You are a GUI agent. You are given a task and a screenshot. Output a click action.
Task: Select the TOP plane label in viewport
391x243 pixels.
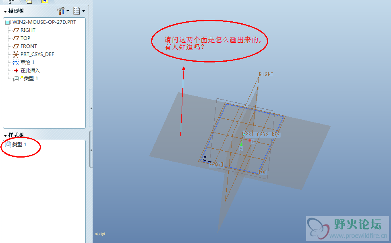pos(263,172)
